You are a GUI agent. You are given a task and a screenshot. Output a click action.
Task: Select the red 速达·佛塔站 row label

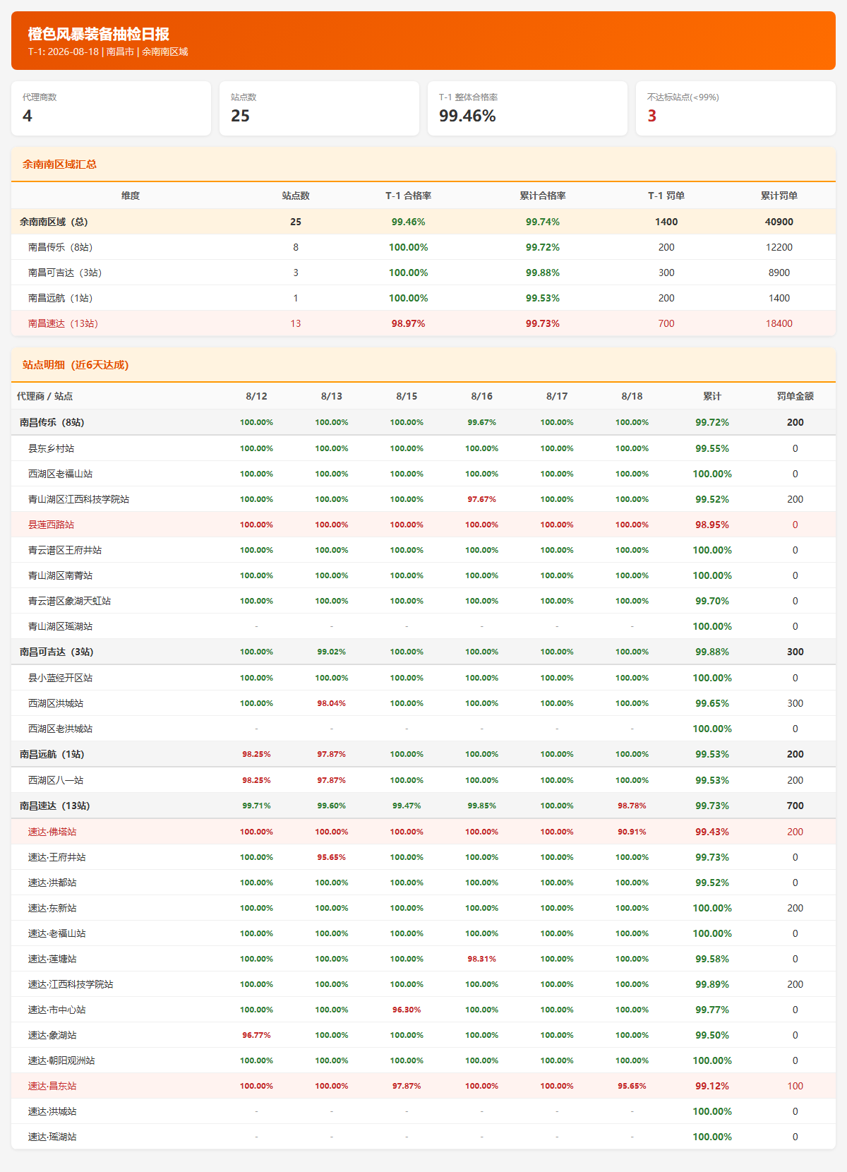pyautogui.click(x=52, y=832)
